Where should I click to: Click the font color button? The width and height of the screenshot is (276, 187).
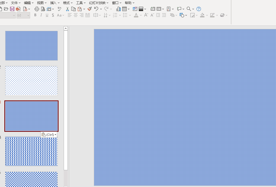pos(136,15)
